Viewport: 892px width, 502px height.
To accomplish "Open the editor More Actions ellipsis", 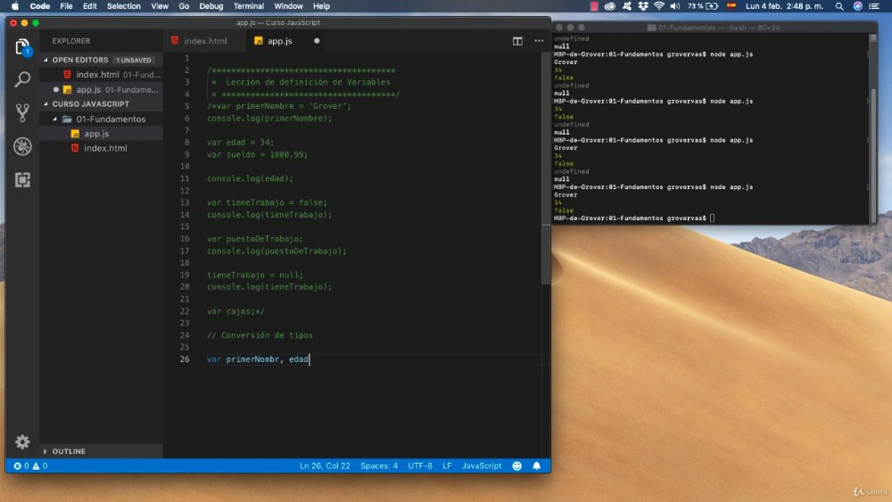I will tap(539, 41).
